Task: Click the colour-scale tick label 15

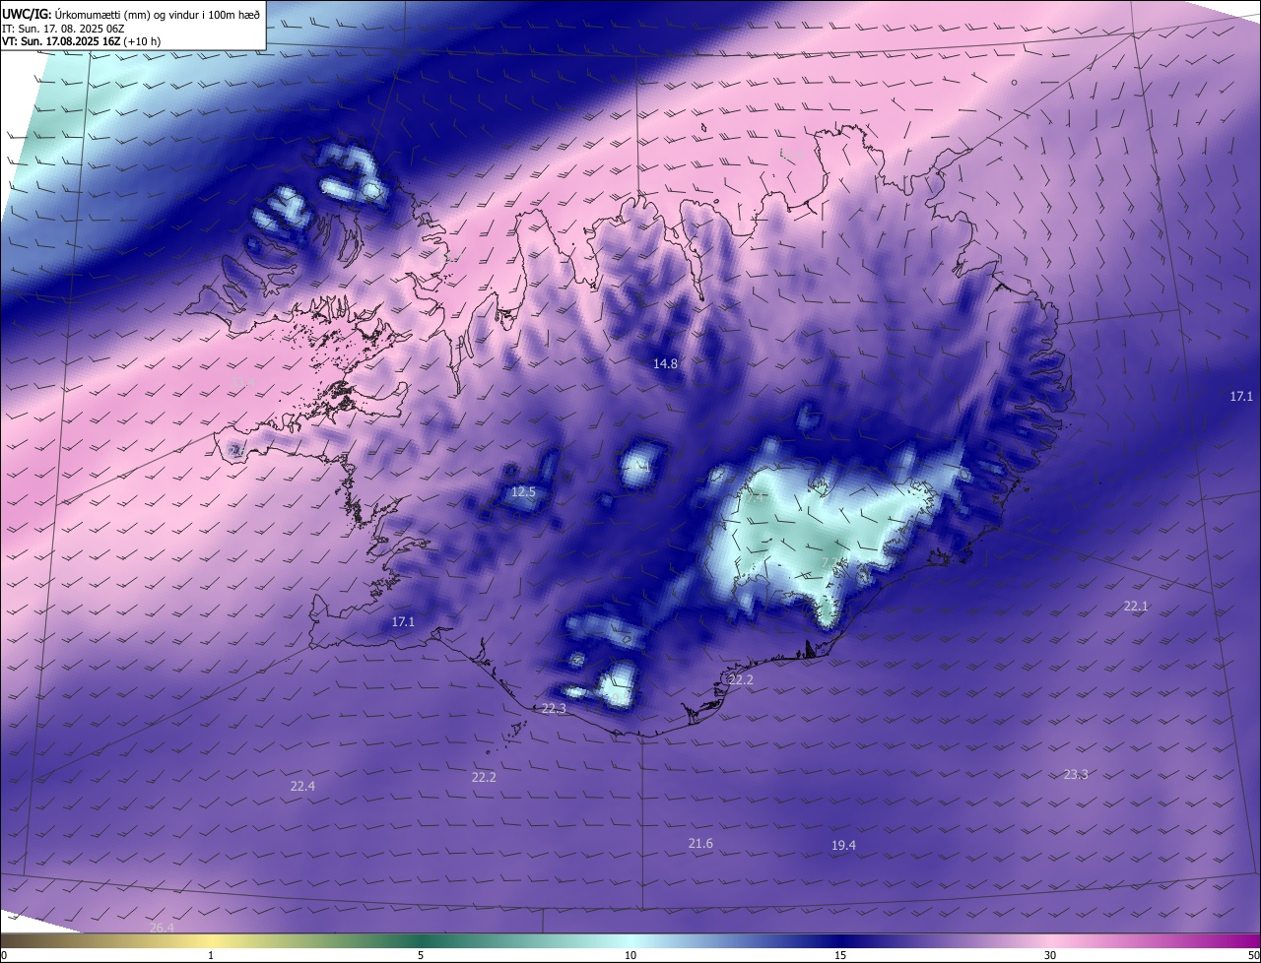Action: [840, 955]
